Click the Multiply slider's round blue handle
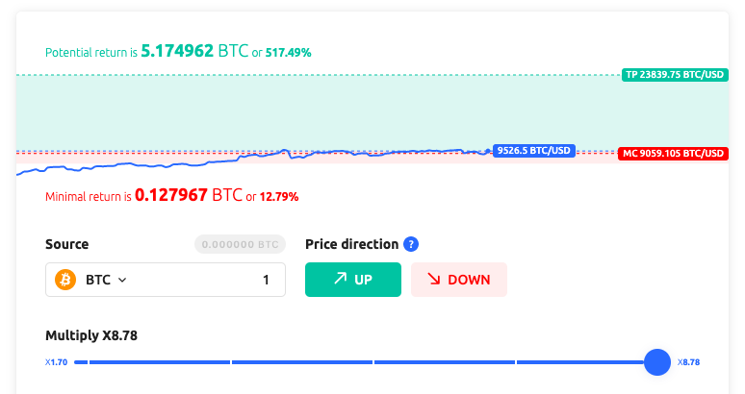Viewport: 745px width, 394px height. 656,362
